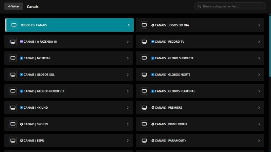Screen dimensions: 271x152
Task: Click TV icon beside TODOS OS CANAIS
Action: 14,25
